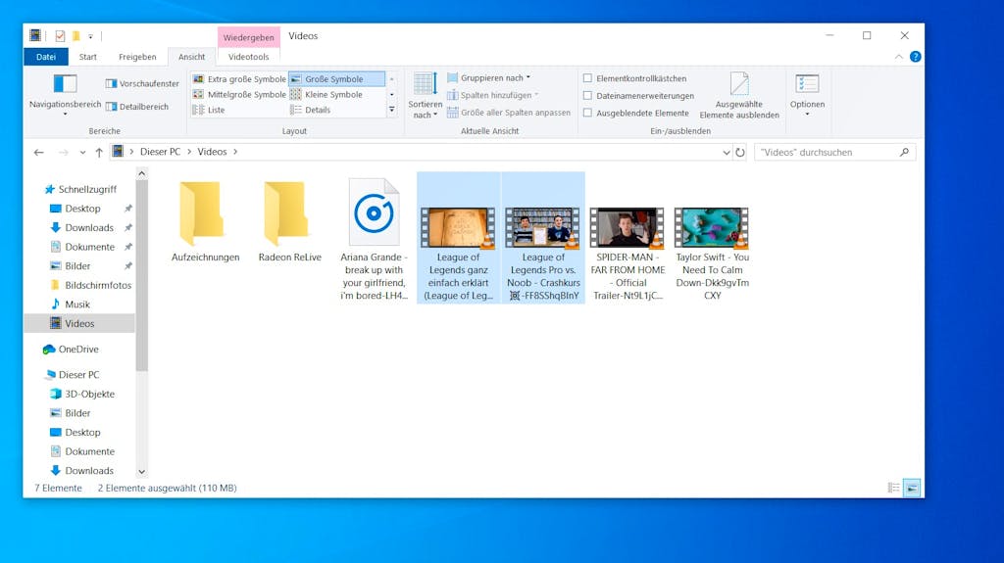The width and height of the screenshot is (1004, 563).
Task: Select Kleine Symbole layout
Action: coord(326,95)
